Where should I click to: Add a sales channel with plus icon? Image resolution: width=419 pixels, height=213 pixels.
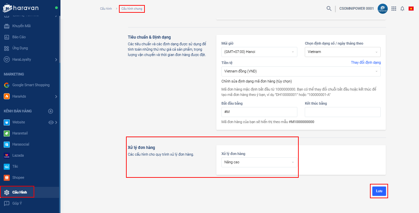pyautogui.click(x=51, y=111)
